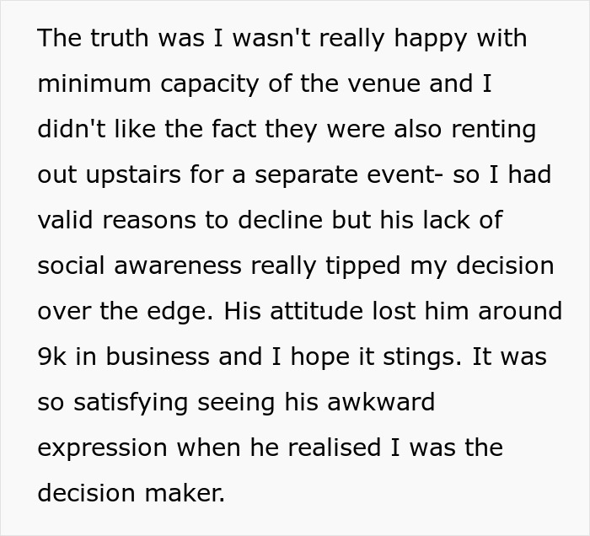Click on the word "stings"

425,356
